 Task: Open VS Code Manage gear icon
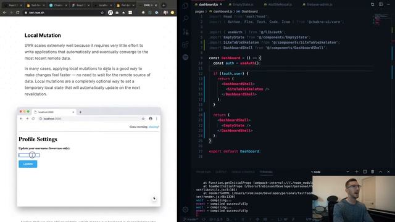click(x=185, y=210)
